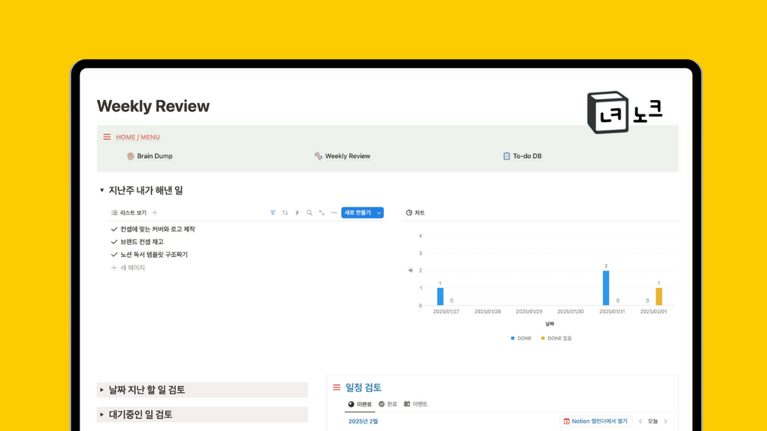Viewport: 767px width, 431px height.
Task: Open 노션 독서 템플릿 구조짜기 item
Action: point(154,255)
